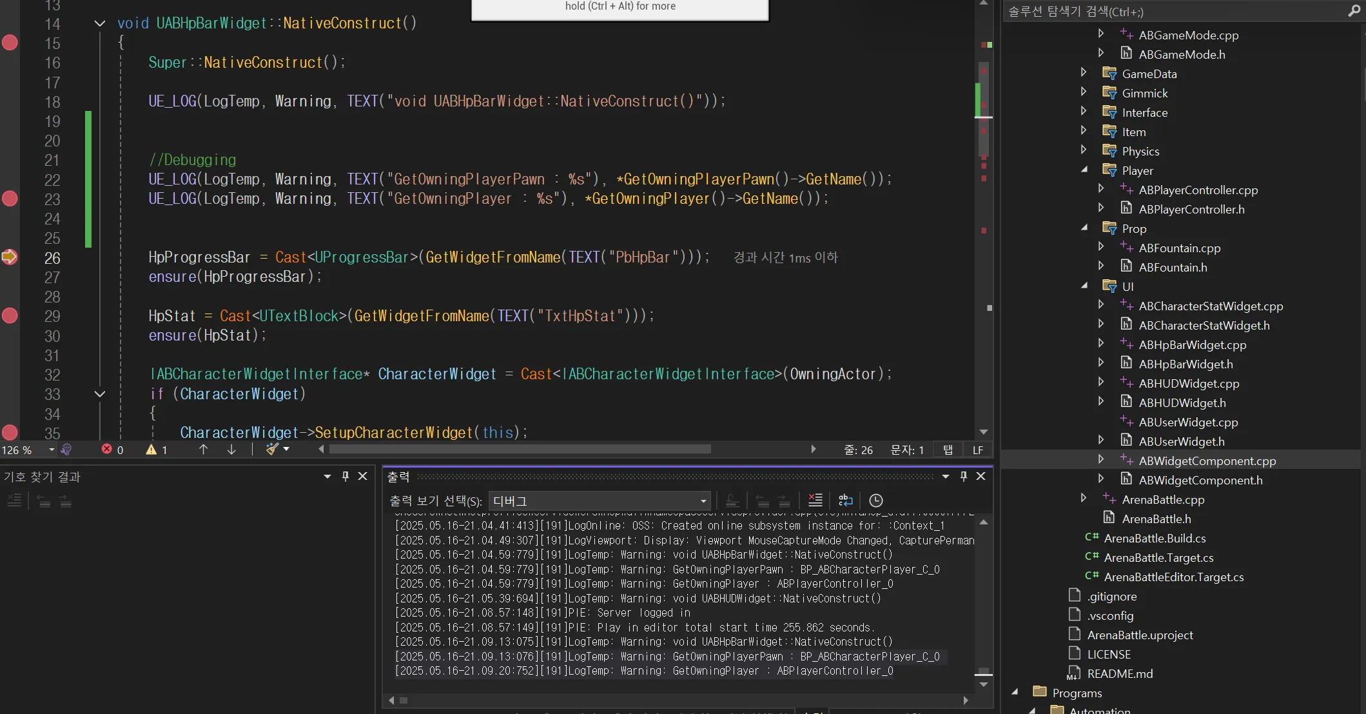Collapse the Programs folder
The width and height of the screenshot is (1366, 714).
coord(1015,692)
